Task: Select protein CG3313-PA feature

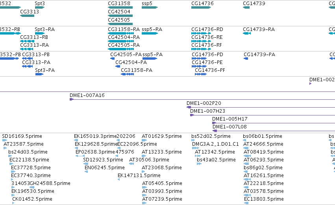Action: (x=27, y=66)
